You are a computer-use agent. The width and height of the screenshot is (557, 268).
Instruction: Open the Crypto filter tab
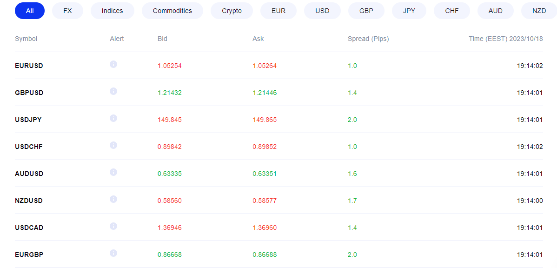(x=232, y=11)
